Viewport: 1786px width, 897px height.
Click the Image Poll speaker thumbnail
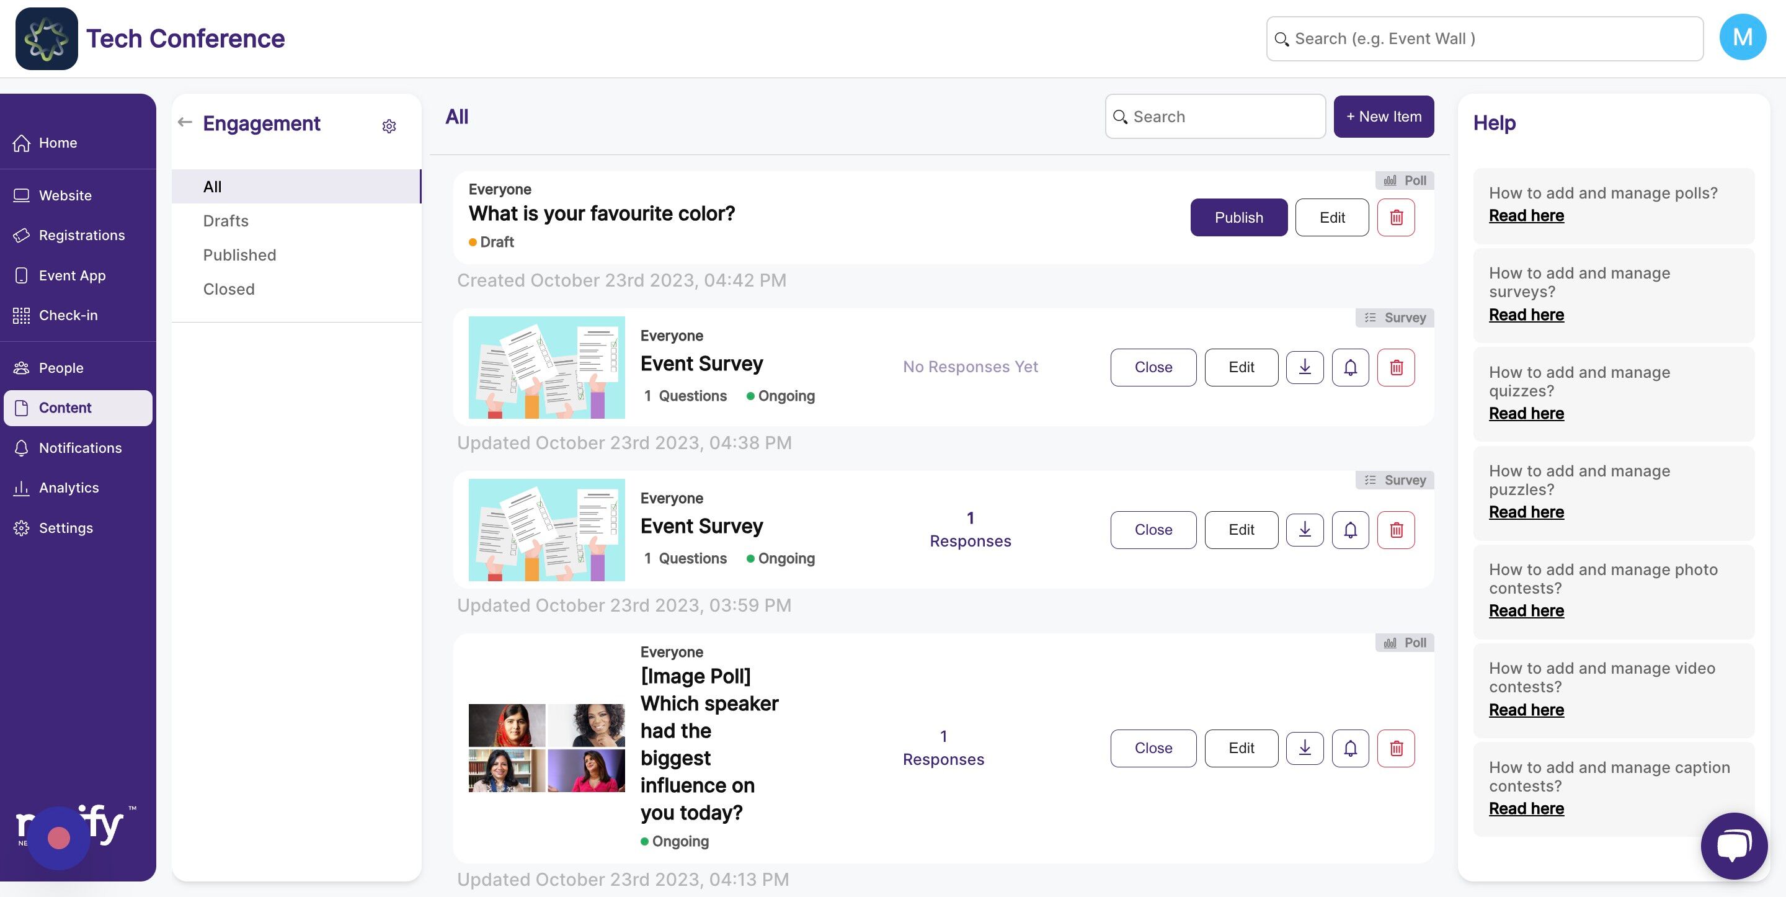[x=546, y=748]
